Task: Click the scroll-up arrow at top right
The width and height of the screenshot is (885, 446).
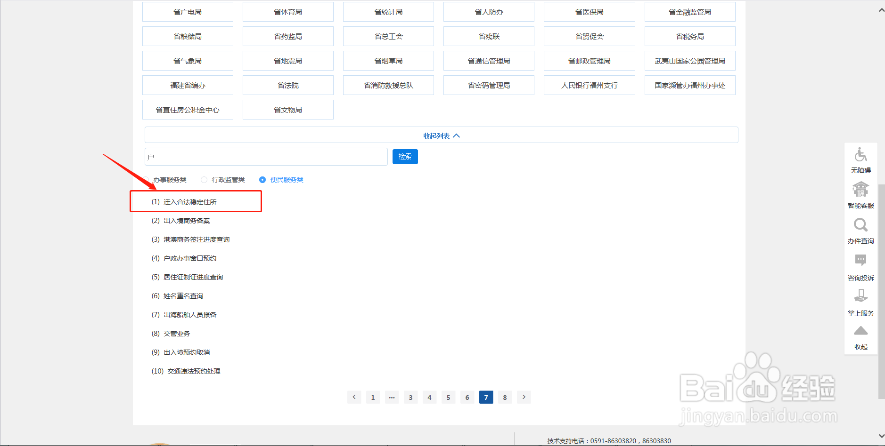Action: click(881, 8)
